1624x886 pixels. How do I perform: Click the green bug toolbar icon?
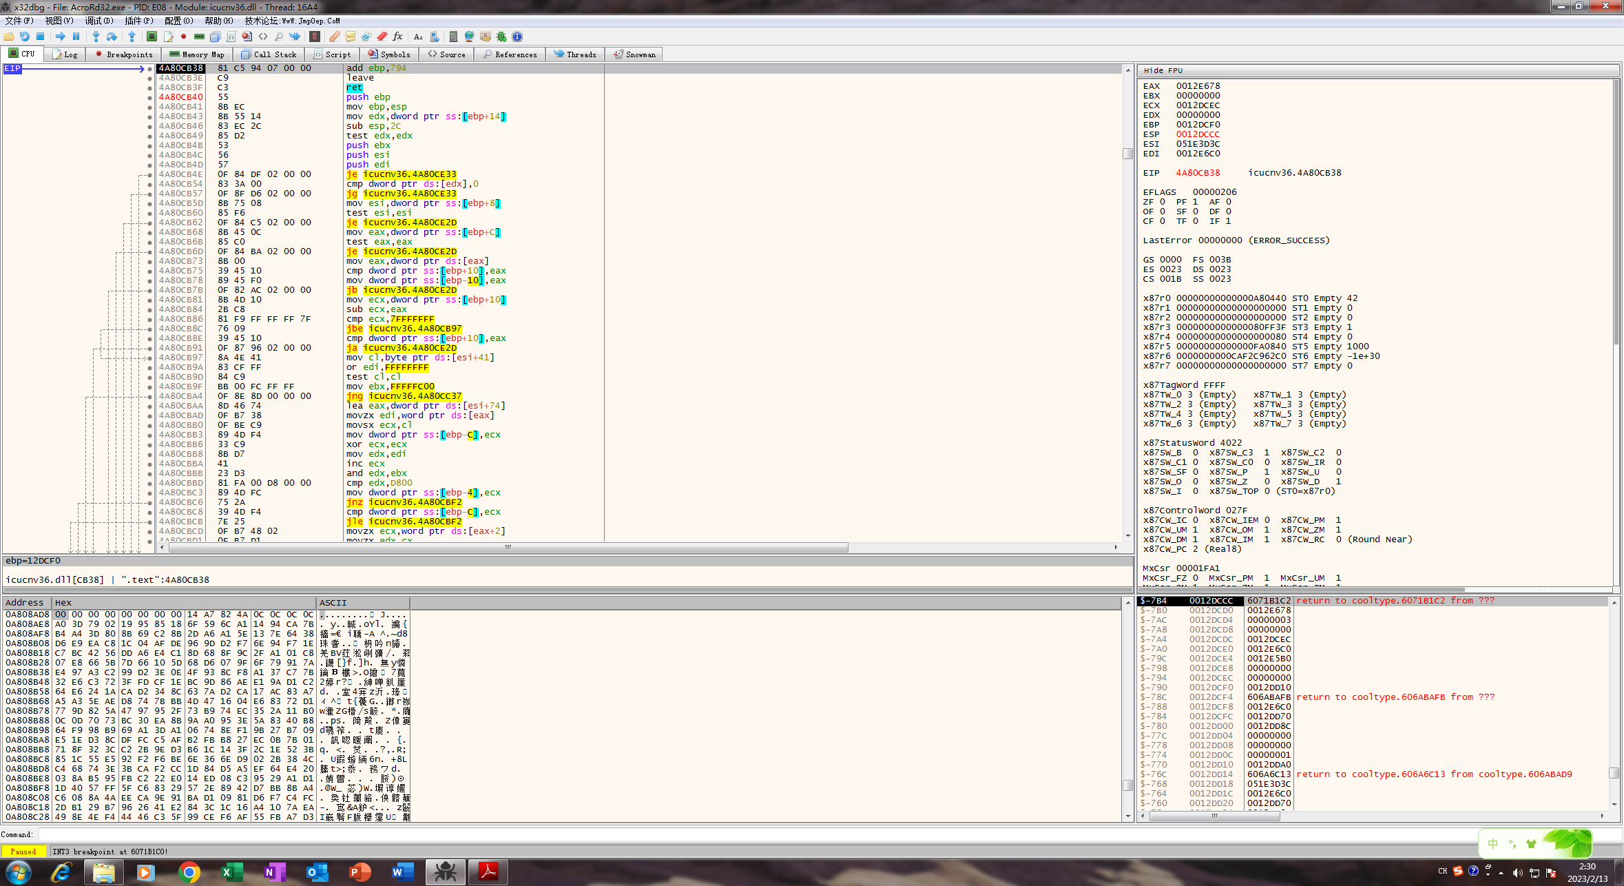tap(501, 37)
